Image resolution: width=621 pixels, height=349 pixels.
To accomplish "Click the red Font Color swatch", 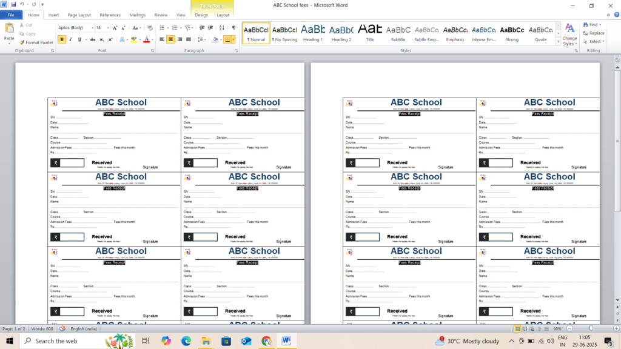I will coord(147,39).
